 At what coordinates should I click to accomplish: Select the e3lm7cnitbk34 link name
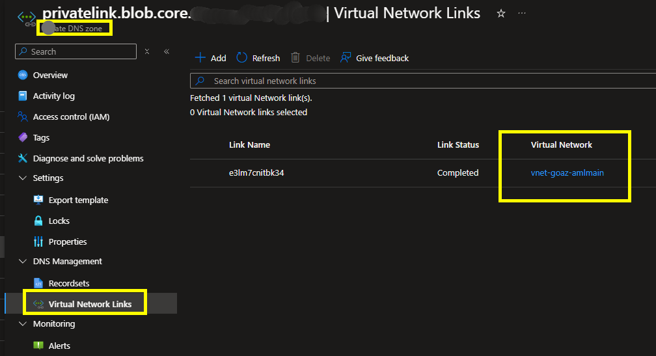click(256, 172)
